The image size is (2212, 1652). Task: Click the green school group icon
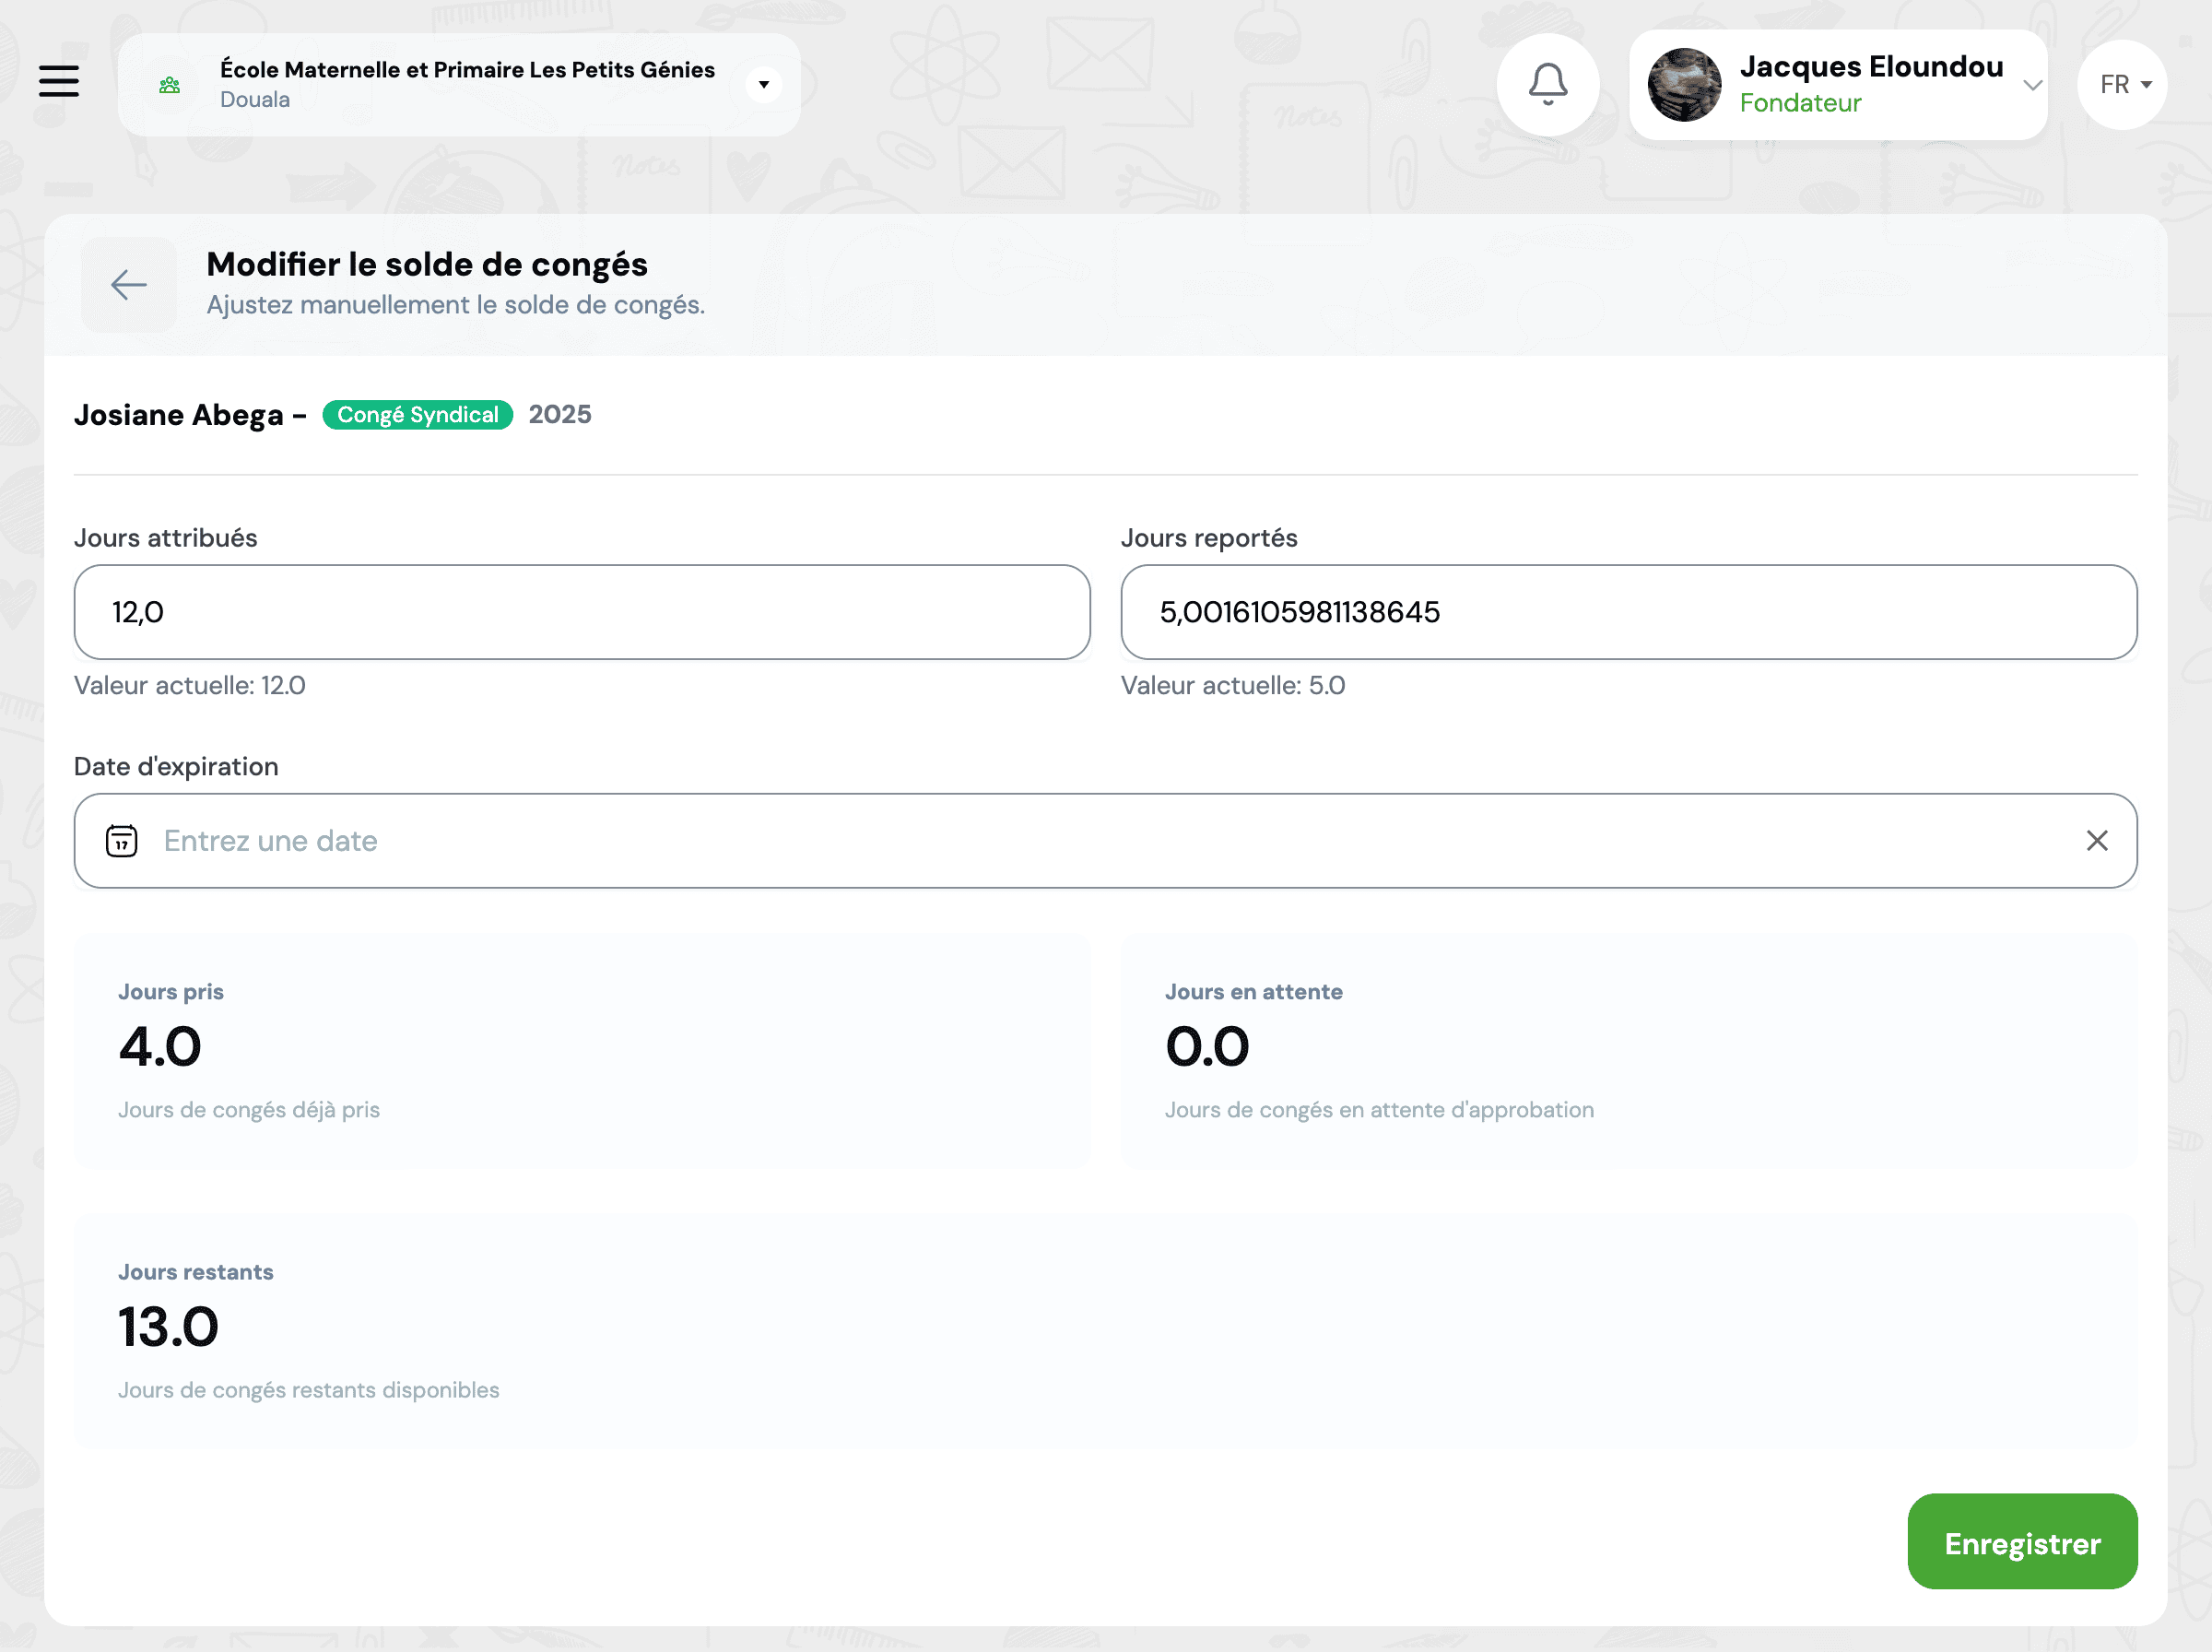point(170,85)
